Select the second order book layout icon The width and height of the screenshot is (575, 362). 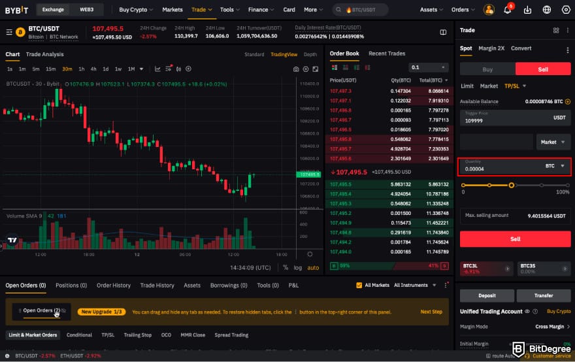(346, 67)
